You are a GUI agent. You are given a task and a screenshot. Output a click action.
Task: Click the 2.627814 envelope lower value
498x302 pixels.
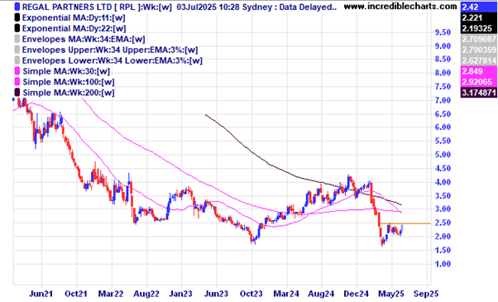coord(479,60)
